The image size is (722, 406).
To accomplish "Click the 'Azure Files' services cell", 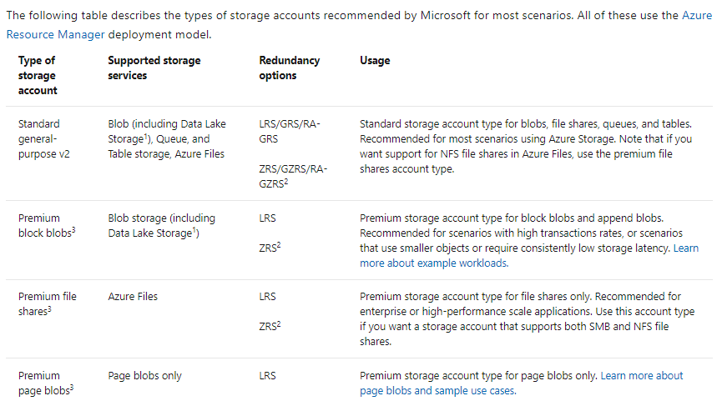I will coord(133,297).
